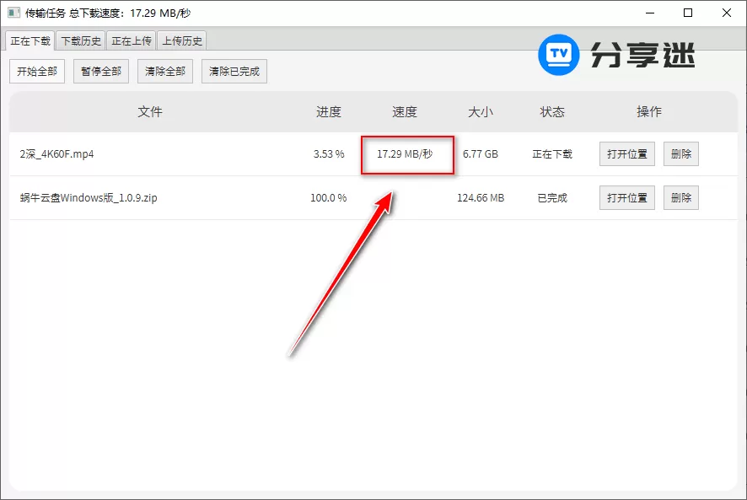The image size is (747, 500).
Task: Delete the completed 蜗牛云盘 download
Action: (x=680, y=197)
